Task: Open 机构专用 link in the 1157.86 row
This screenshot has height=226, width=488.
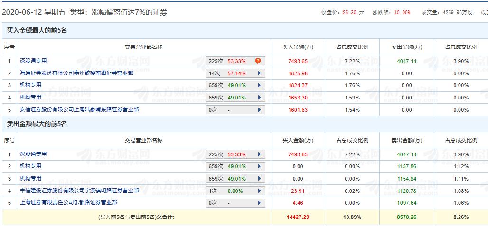Action: tap(30, 166)
